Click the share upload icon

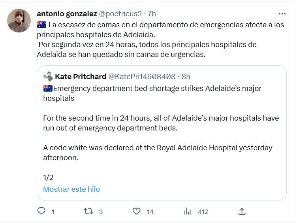pos(242,212)
